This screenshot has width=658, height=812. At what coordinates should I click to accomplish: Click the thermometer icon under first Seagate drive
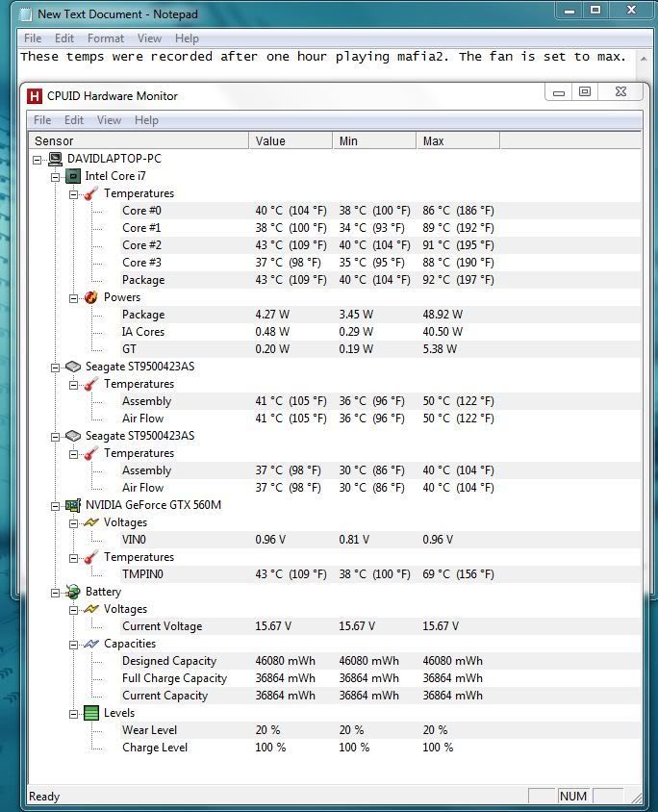coord(91,384)
